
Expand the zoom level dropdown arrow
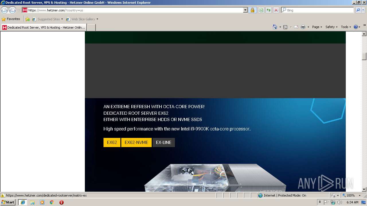[x=360, y=195]
